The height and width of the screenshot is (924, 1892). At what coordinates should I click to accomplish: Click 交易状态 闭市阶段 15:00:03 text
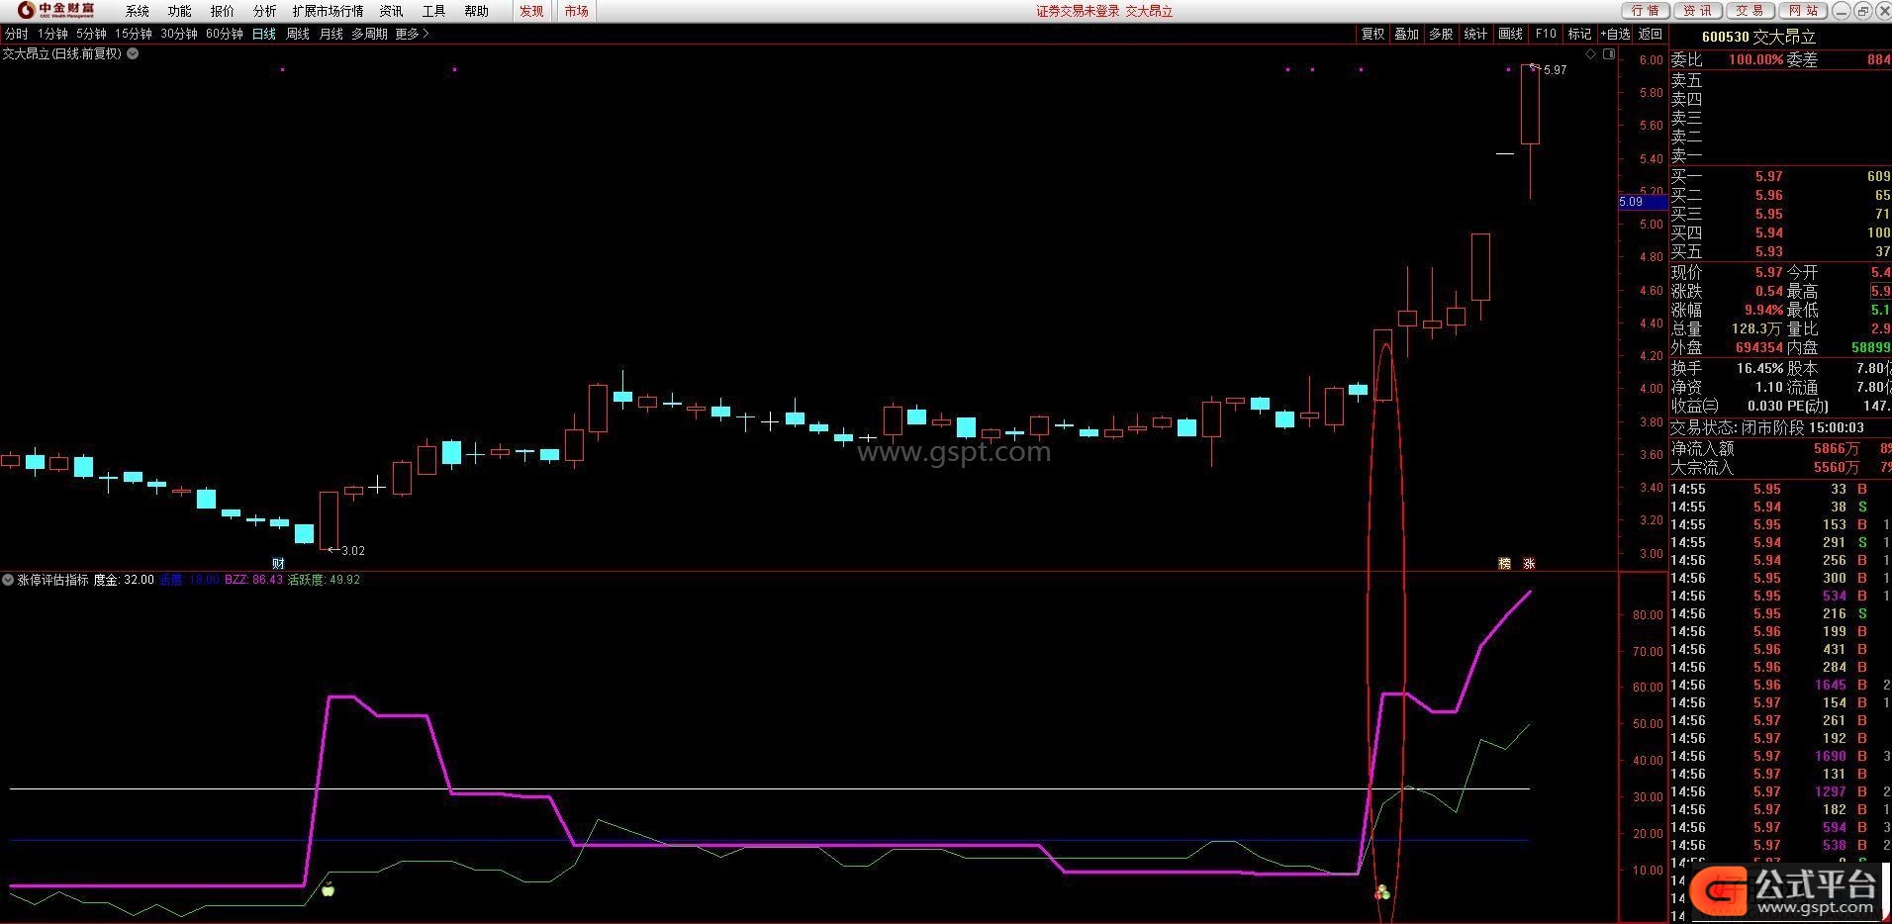pos(1767,427)
